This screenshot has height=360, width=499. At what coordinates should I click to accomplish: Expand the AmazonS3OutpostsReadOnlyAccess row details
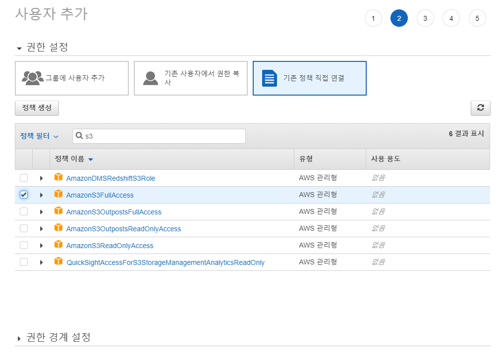click(41, 229)
